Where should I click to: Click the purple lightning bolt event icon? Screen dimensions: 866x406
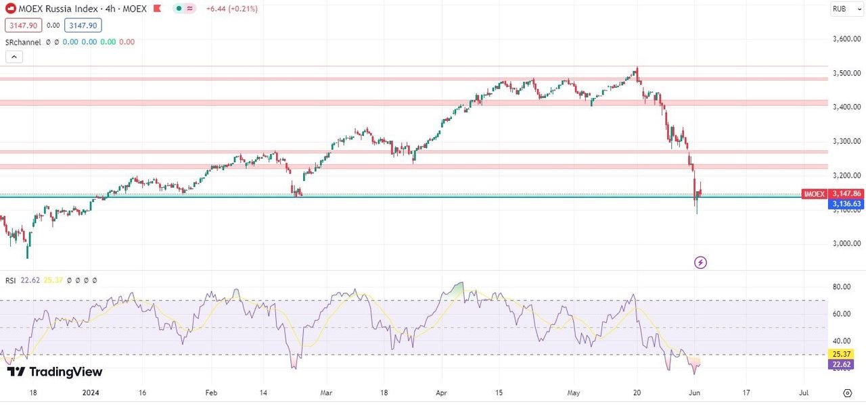pyautogui.click(x=701, y=262)
